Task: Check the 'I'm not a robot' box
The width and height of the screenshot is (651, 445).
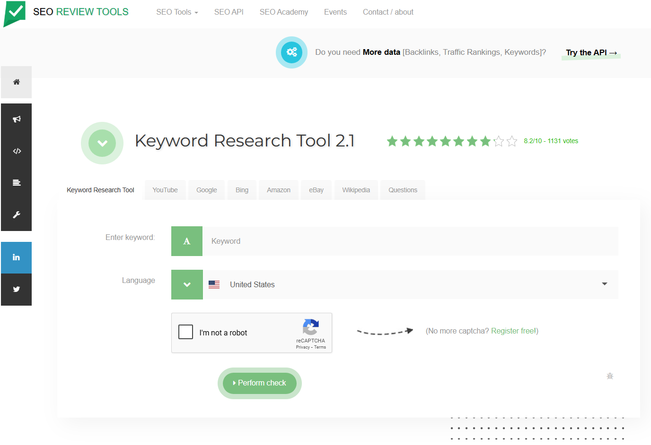Action: click(x=185, y=332)
